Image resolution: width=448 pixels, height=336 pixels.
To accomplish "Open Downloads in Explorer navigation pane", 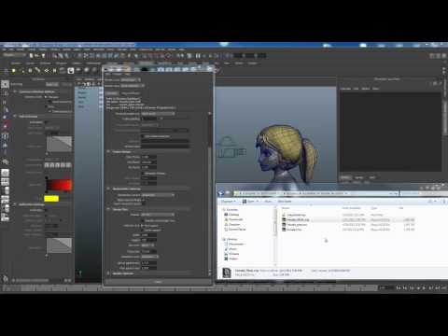I will point(233,219).
